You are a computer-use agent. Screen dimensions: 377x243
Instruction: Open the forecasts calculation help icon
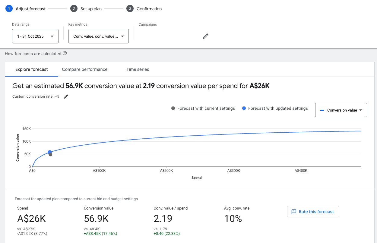[65, 53]
